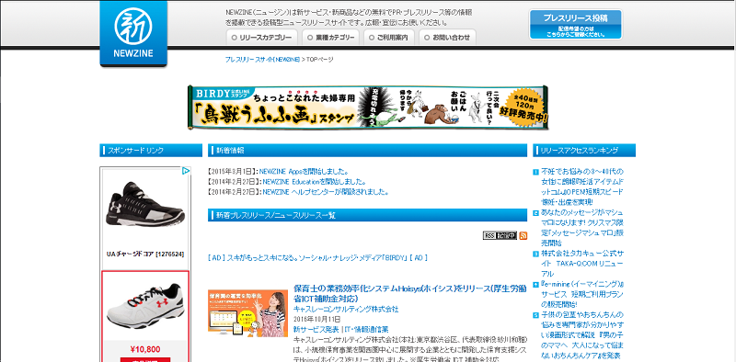Click the UAチャージドコア [1276524] product name
The image size is (736, 362).
pyautogui.click(x=145, y=255)
